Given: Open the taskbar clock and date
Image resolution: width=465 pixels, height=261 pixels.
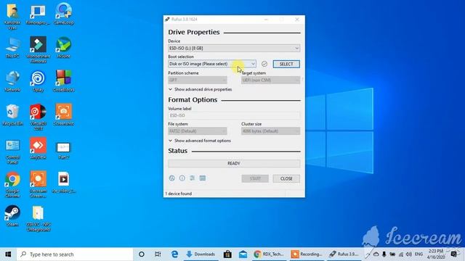Looking at the screenshot, I should tap(436, 254).
